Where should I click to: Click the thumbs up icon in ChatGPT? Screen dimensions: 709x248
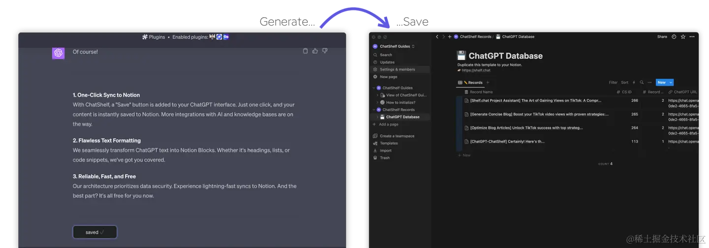(315, 51)
